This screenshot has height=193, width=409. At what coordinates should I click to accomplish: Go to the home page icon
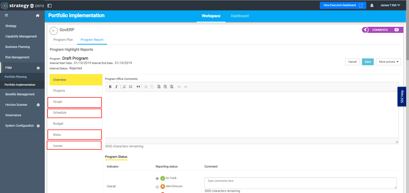(x=38, y=16)
